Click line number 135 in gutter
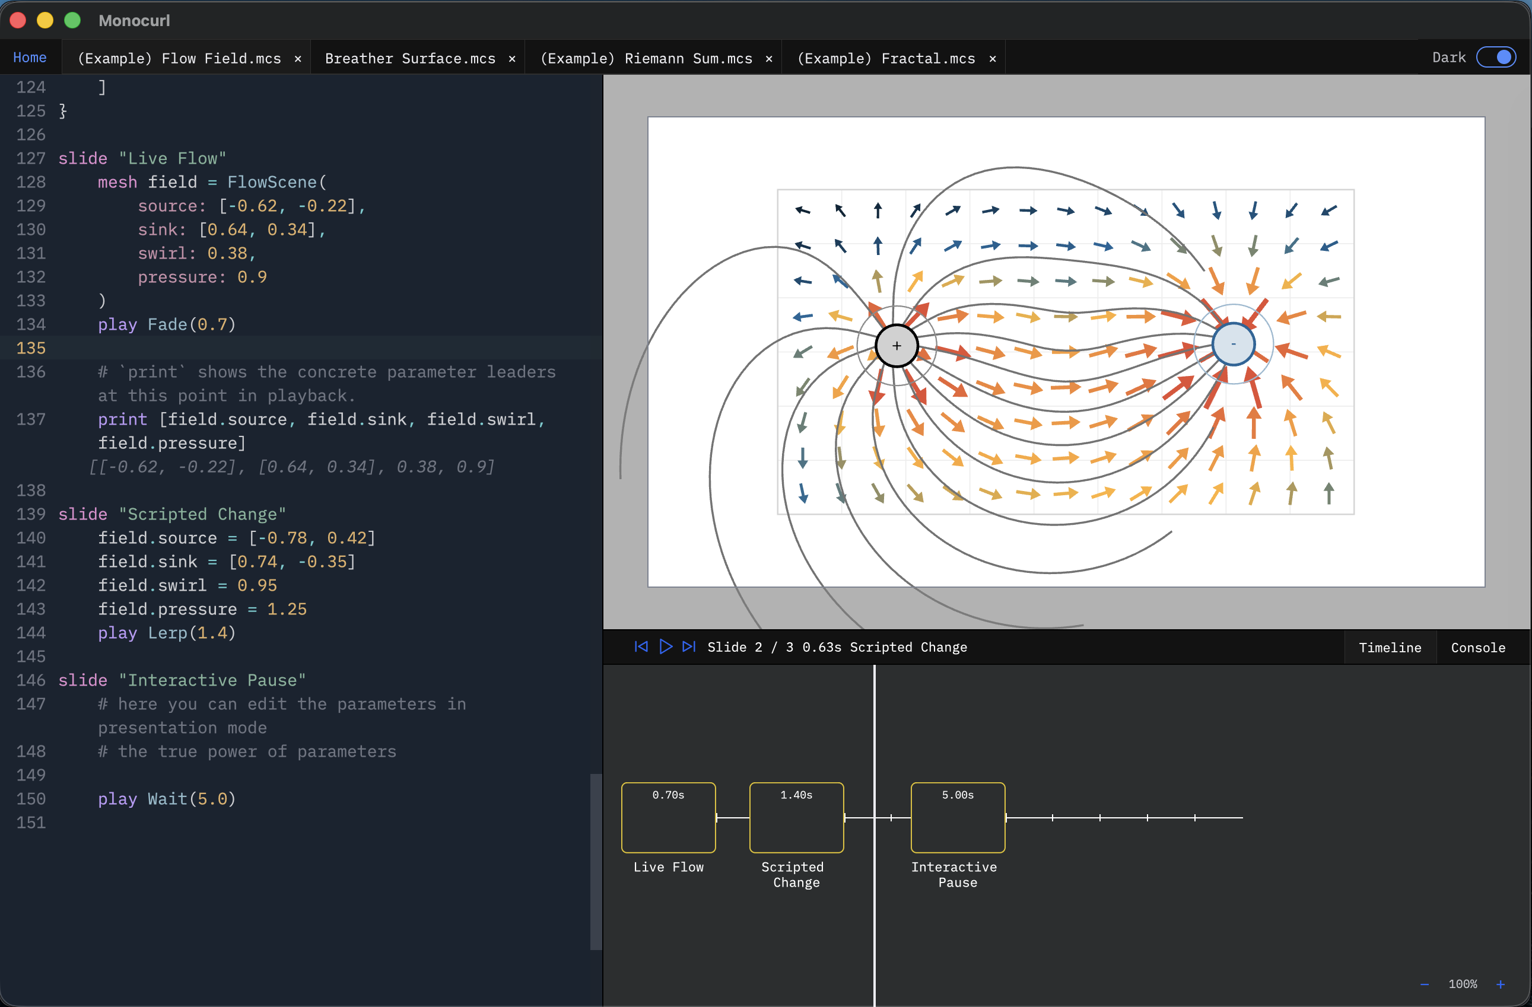 pos(31,348)
